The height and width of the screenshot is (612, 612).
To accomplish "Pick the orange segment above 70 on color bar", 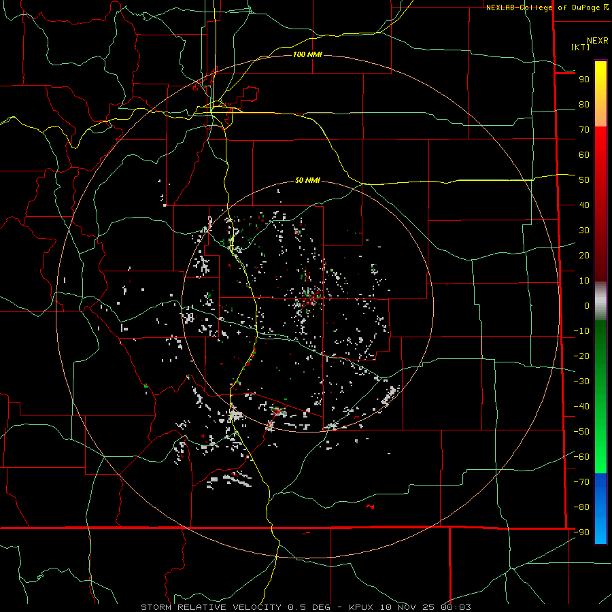I will 600,117.
